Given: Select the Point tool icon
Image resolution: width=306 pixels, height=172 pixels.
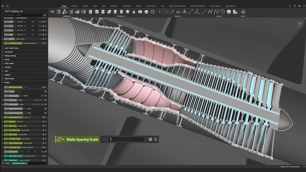Looking at the screenshot, I should tap(160, 12).
